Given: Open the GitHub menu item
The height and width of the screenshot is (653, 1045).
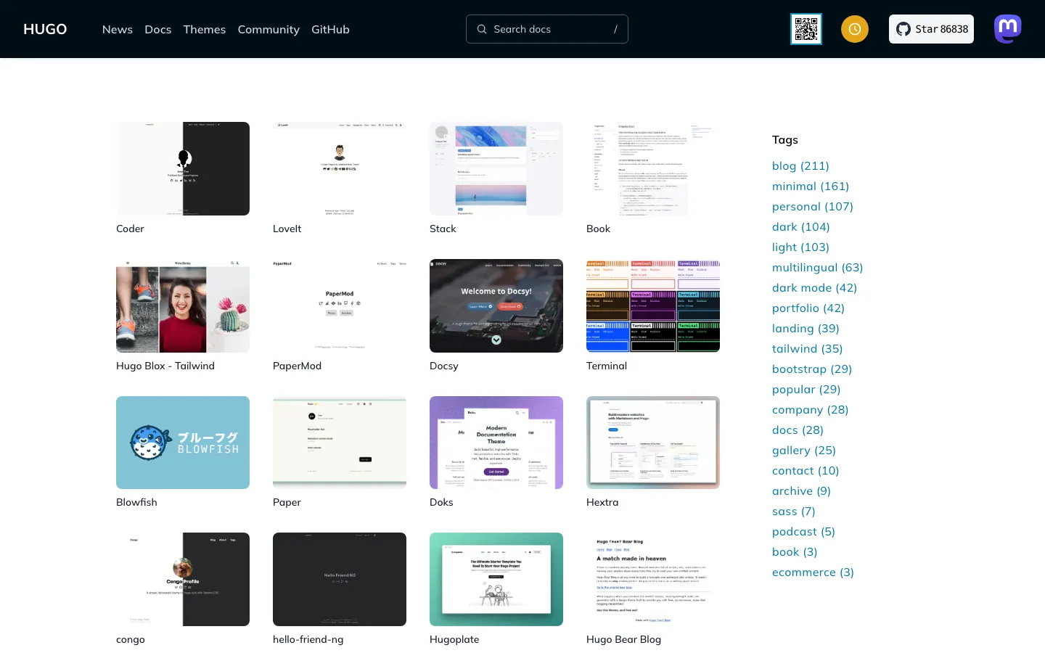Looking at the screenshot, I should coord(330,29).
